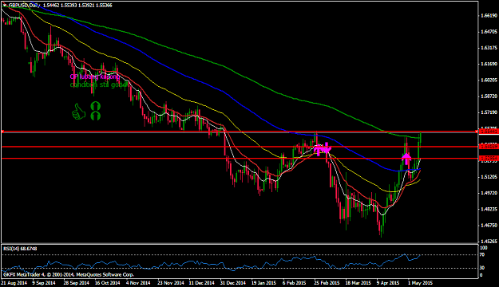
Task: Click the 21 Aug 2014 date label
Action: coord(14,282)
